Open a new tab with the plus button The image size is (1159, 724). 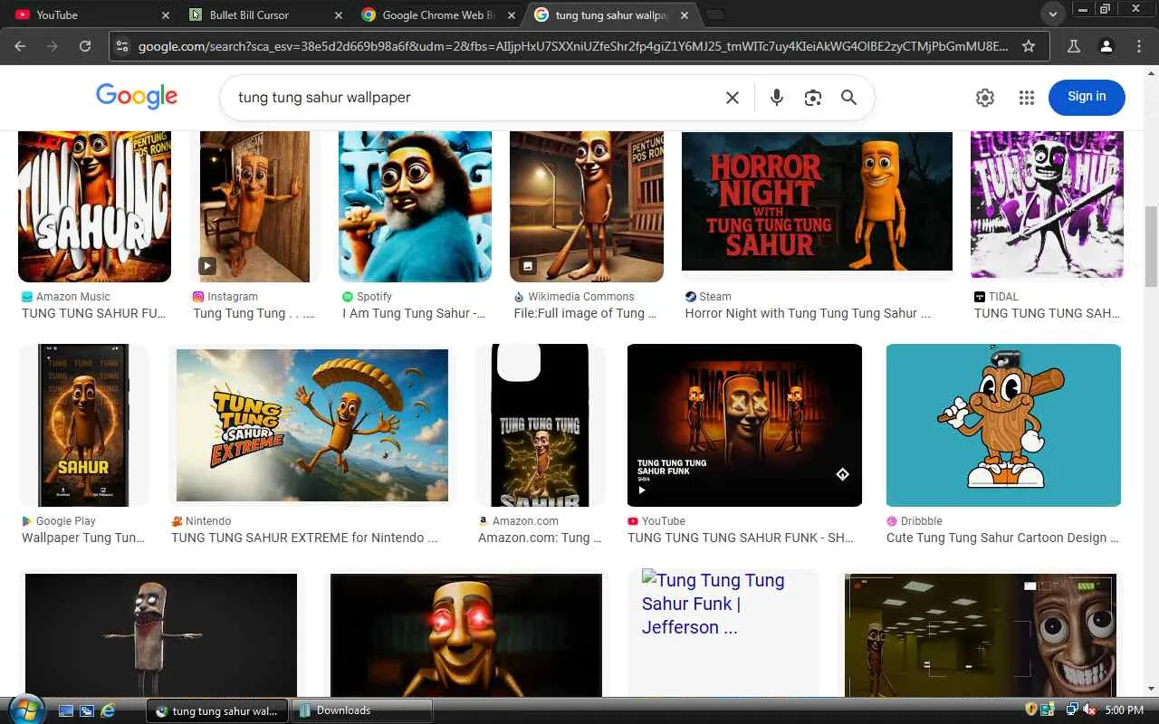click(x=715, y=15)
